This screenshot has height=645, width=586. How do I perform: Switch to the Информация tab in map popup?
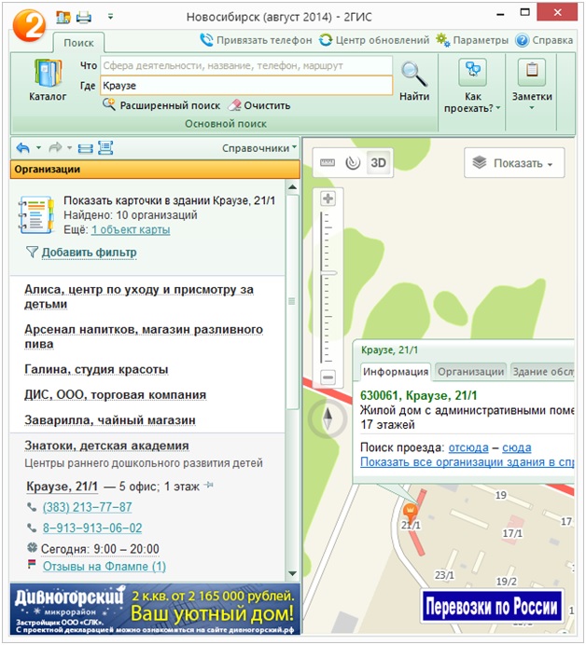396,372
